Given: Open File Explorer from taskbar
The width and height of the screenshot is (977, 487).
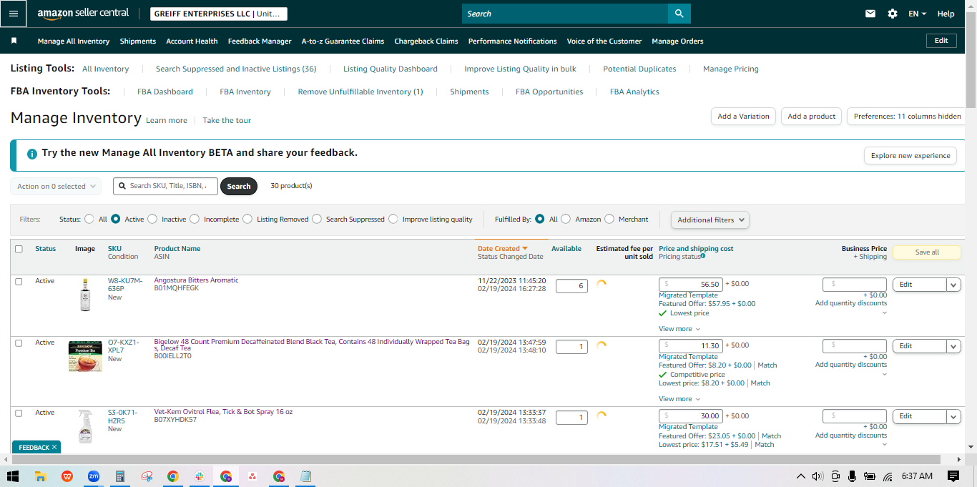Looking at the screenshot, I should click(41, 476).
